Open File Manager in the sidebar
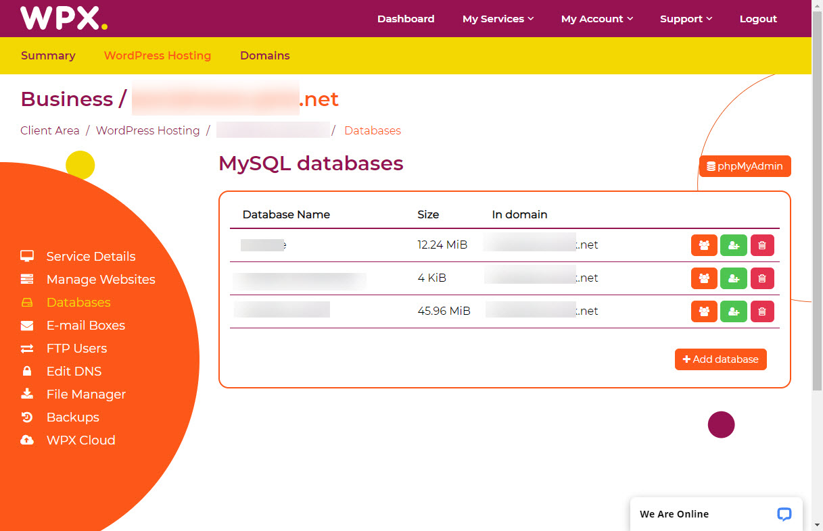The height and width of the screenshot is (531, 823). point(86,394)
